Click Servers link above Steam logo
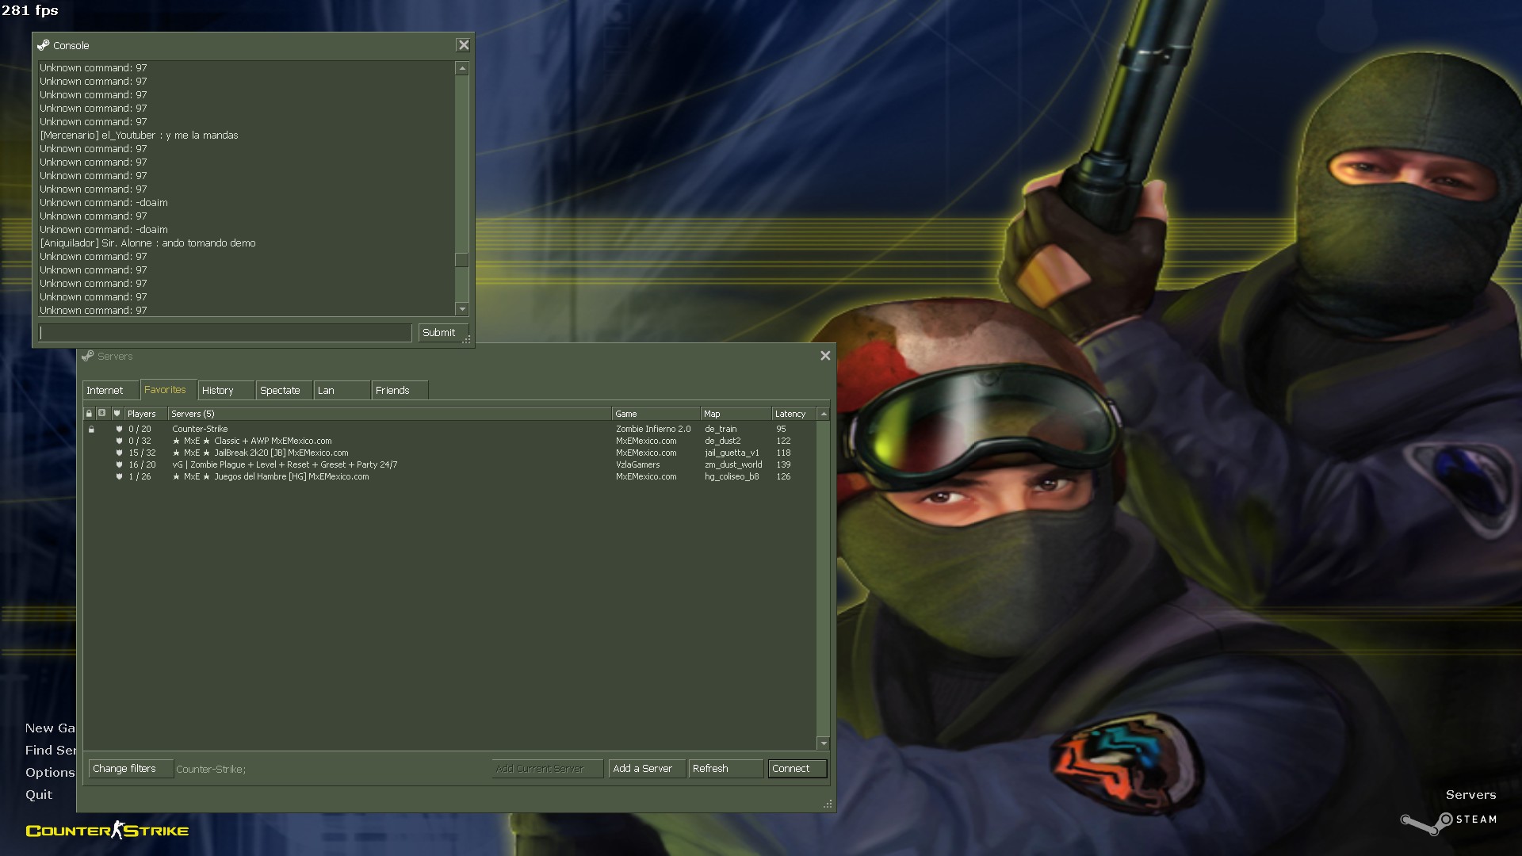 pyautogui.click(x=1470, y=794)
